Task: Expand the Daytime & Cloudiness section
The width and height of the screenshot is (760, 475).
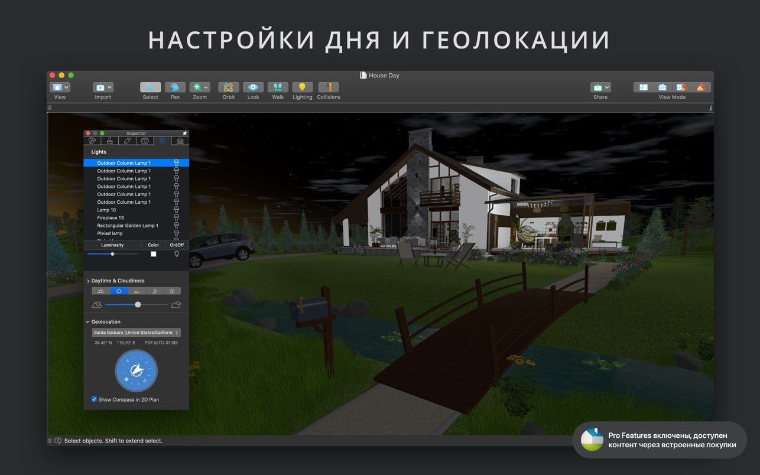Action: click(x=88, y=281)
